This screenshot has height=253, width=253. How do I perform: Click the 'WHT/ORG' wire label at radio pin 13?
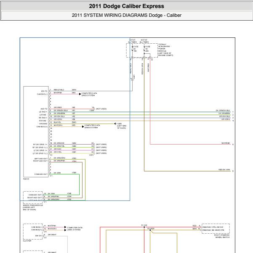pos(58,125)
